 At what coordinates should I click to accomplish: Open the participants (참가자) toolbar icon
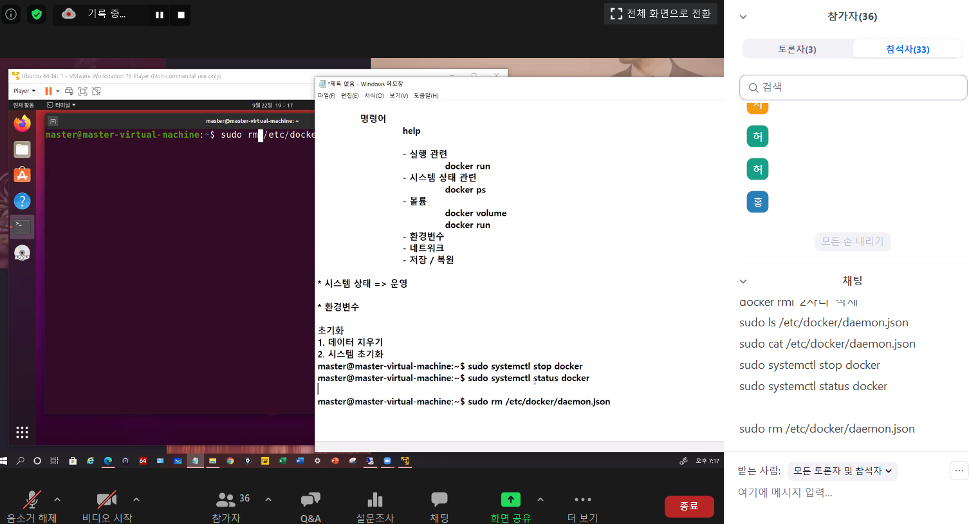(x=226, y=500)
